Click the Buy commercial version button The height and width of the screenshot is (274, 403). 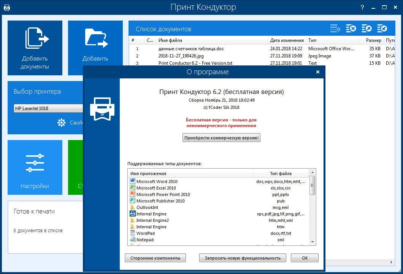[221, 138]
